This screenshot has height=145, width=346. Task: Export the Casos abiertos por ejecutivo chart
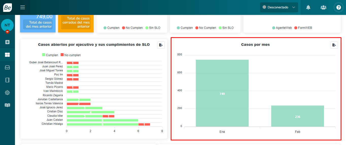[161, 45]
